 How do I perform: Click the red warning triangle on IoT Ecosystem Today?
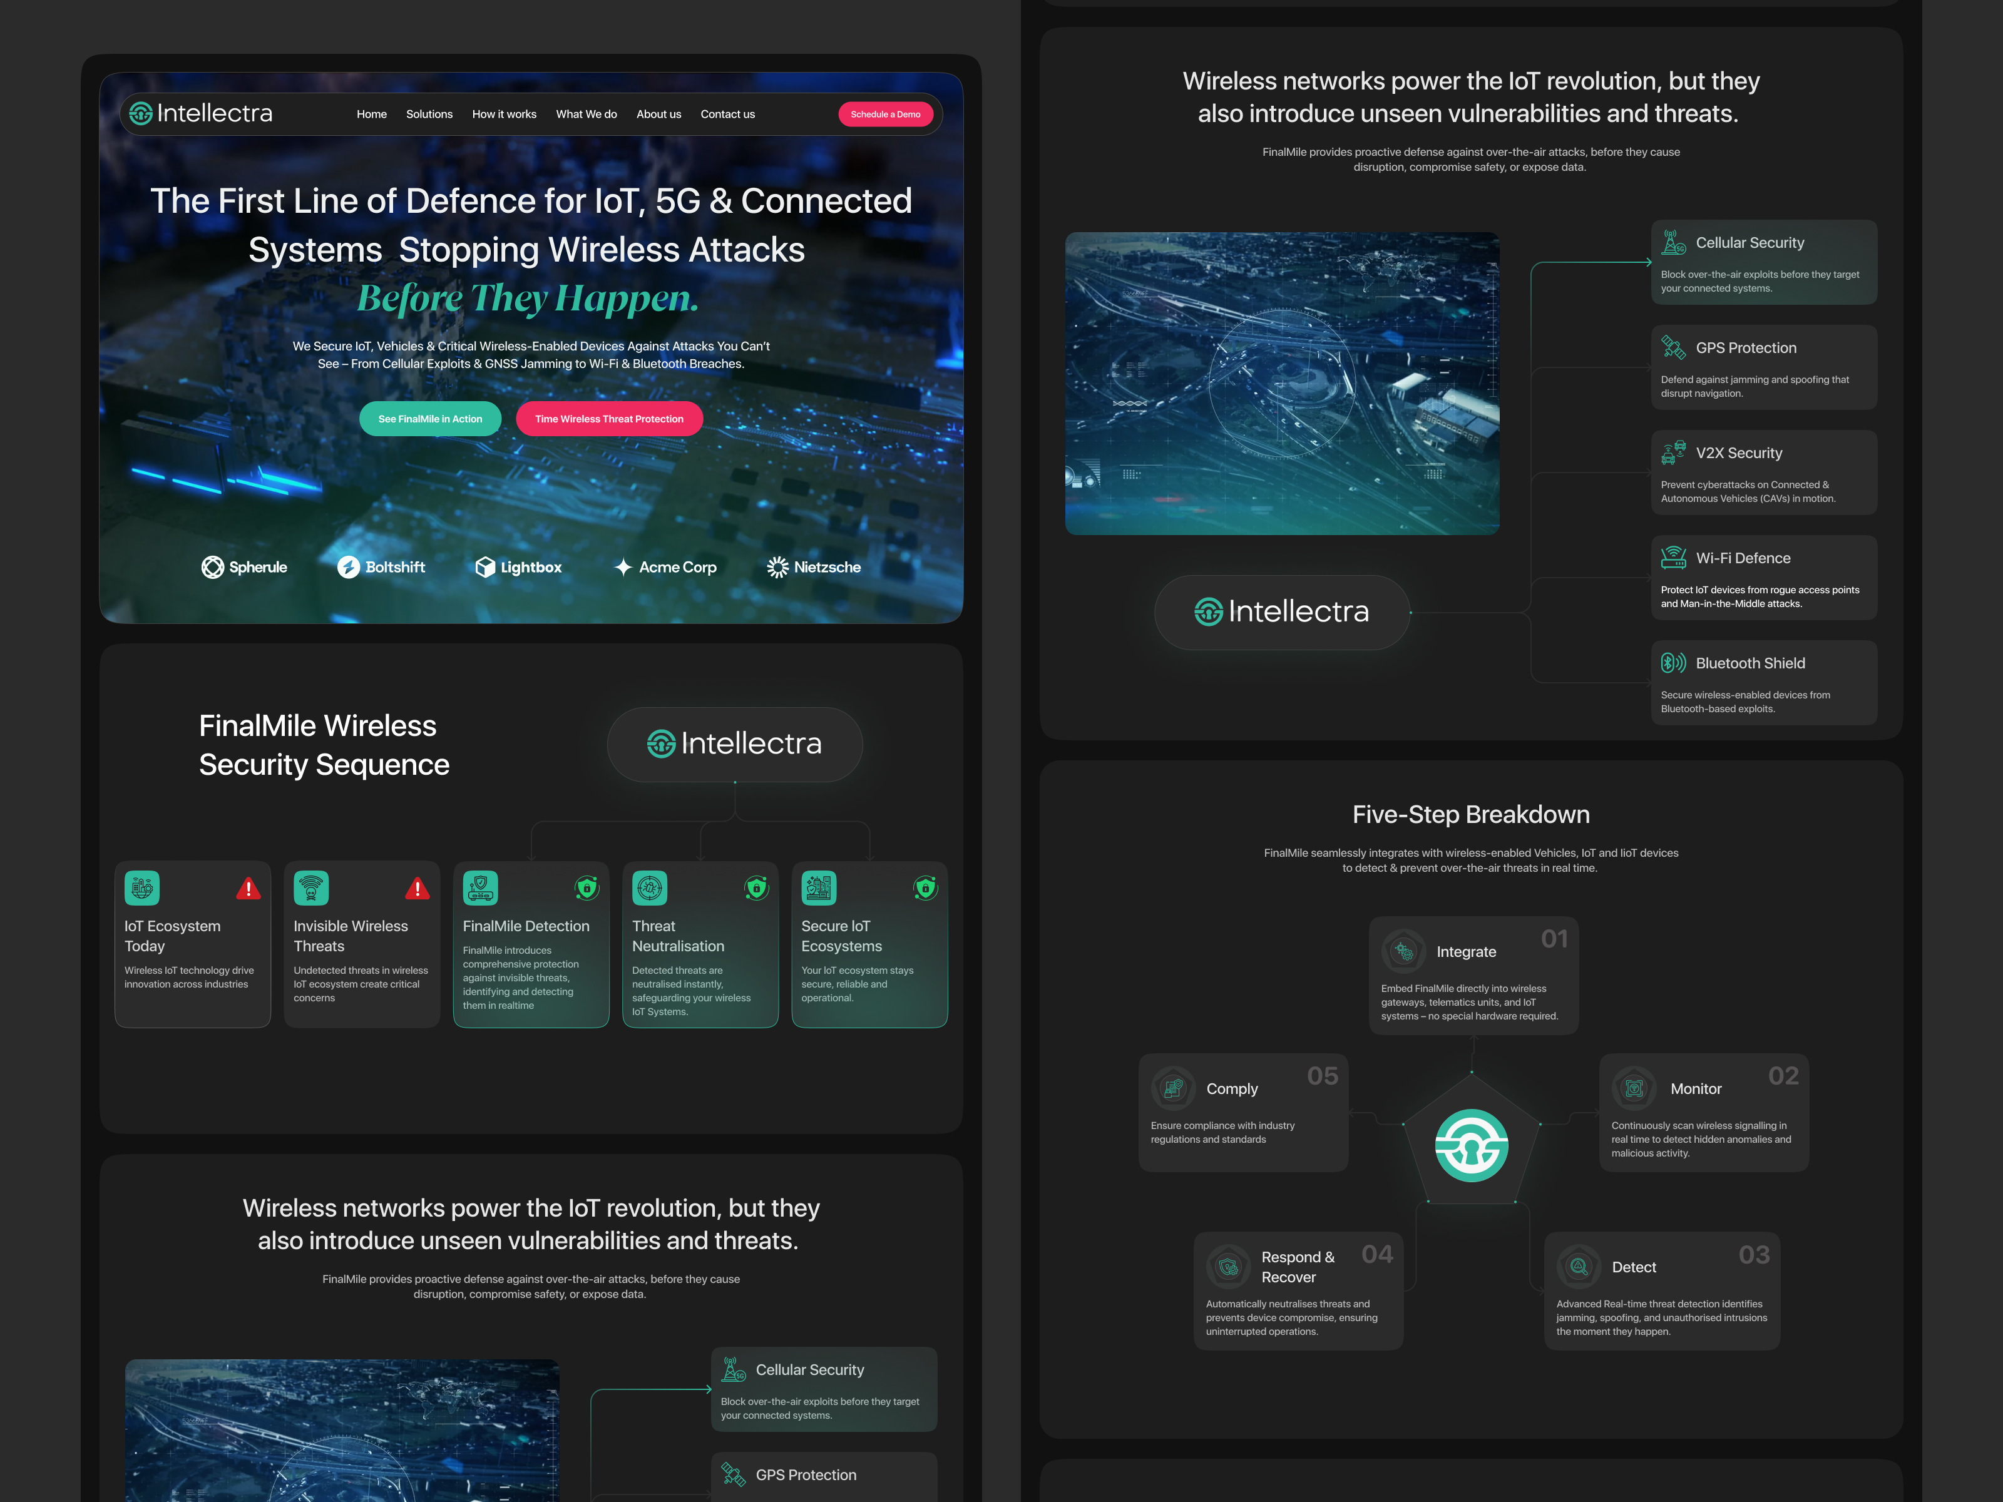[250, 888]
